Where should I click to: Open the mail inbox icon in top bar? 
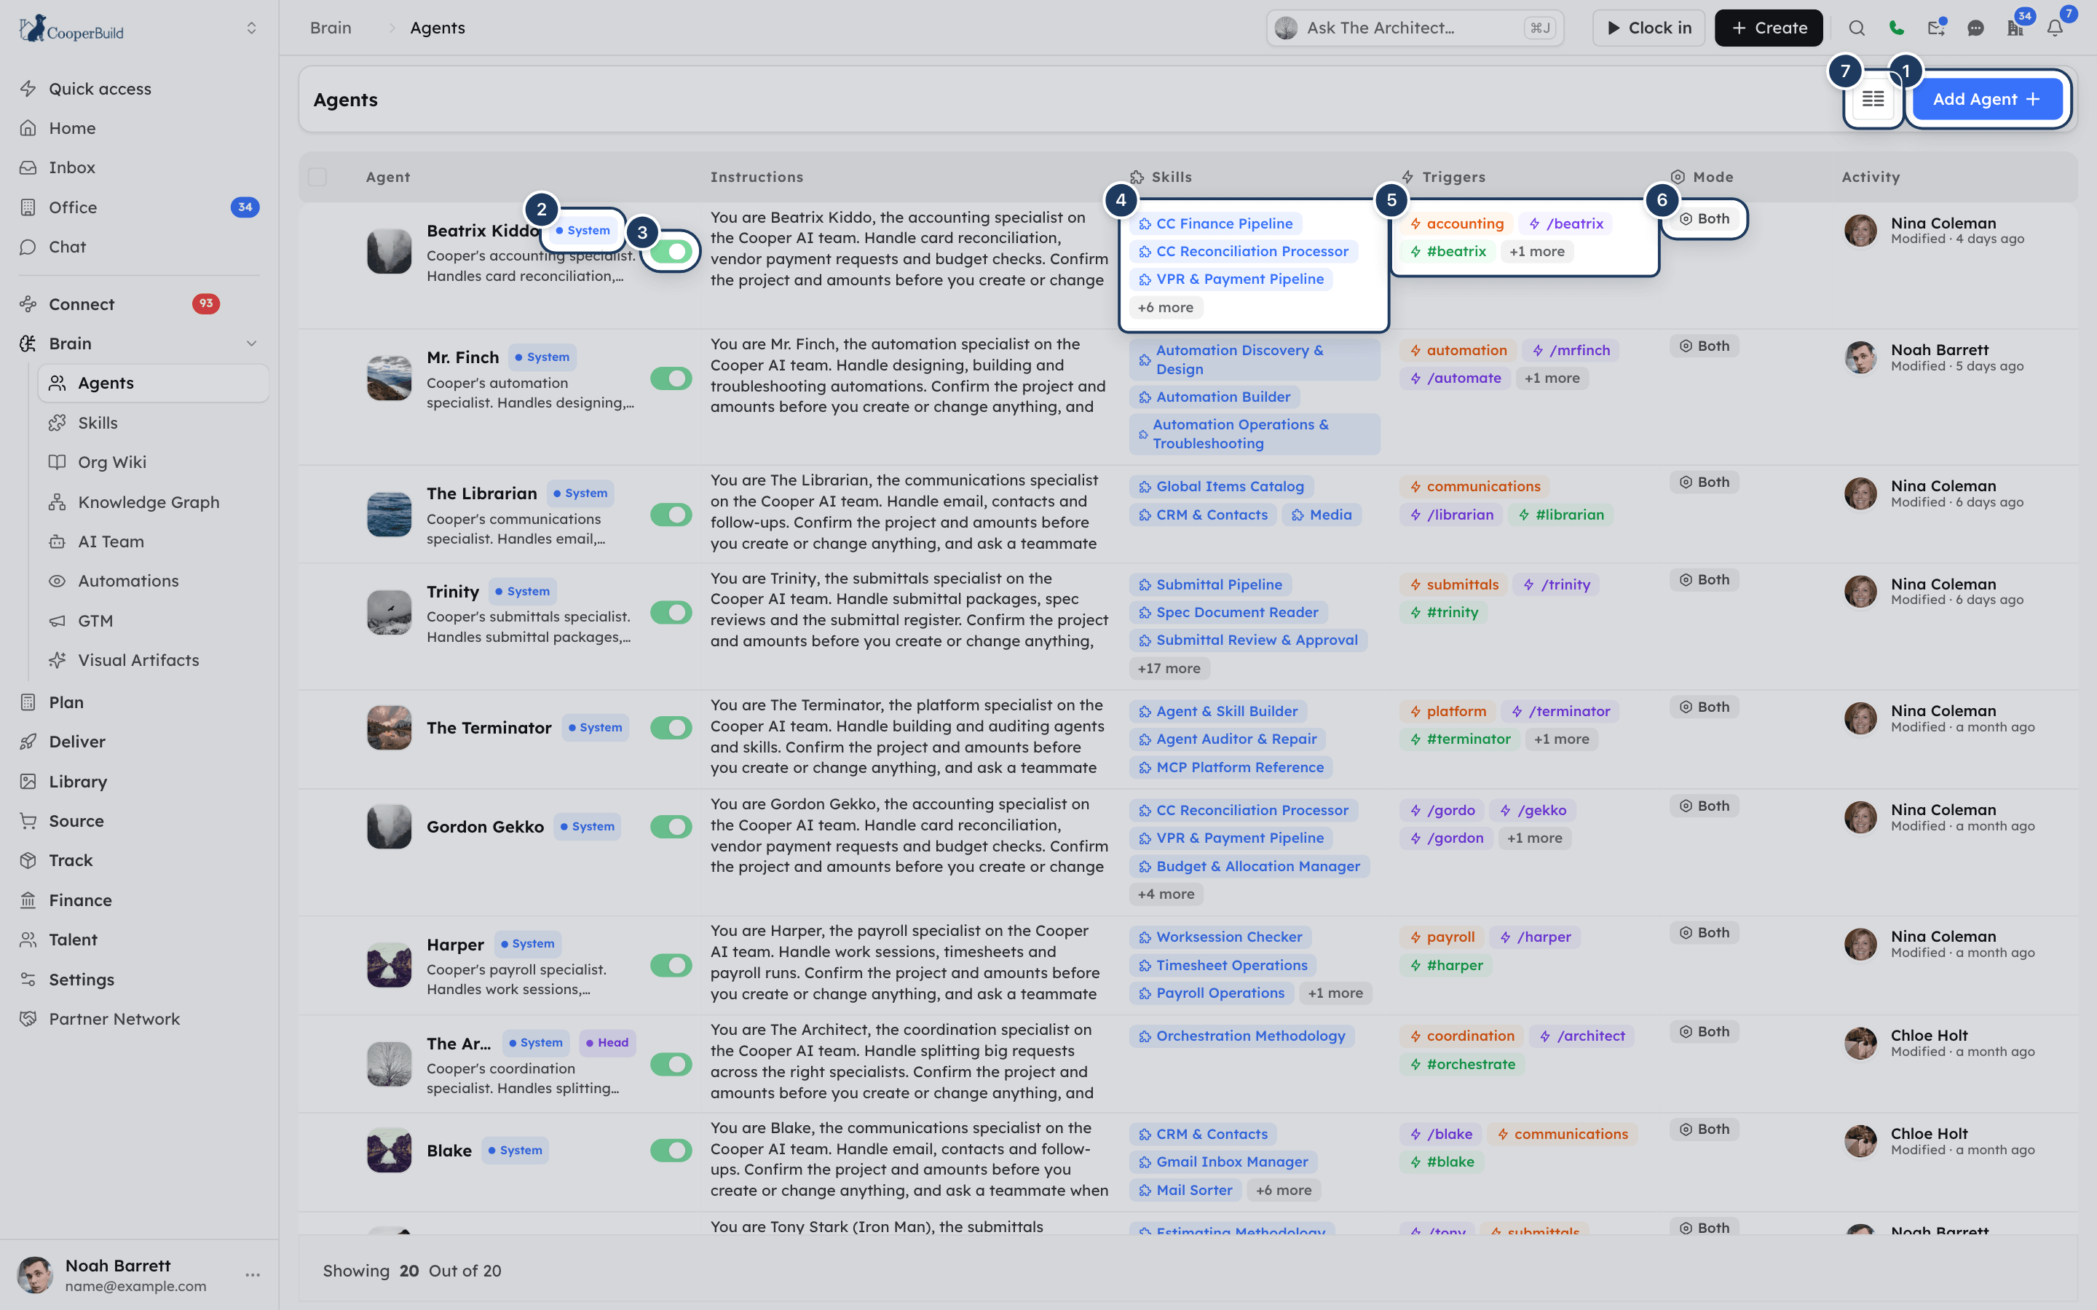[1936, 28]
